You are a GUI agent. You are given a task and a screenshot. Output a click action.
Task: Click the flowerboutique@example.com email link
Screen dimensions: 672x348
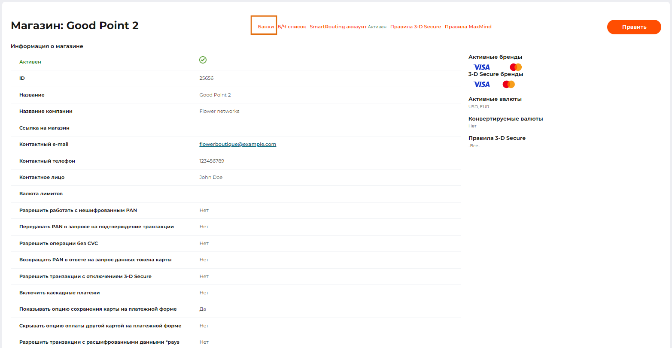(237, 145)
